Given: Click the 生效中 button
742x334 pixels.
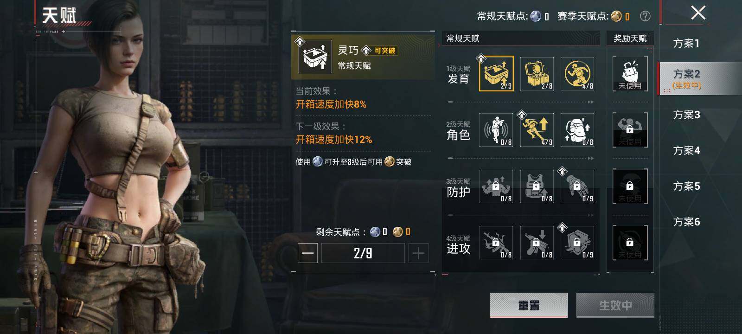Looking at the screenshot, I should point(615,305).
